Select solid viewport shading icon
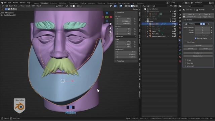This screenshot has height=121, width=215. (132, 6)
